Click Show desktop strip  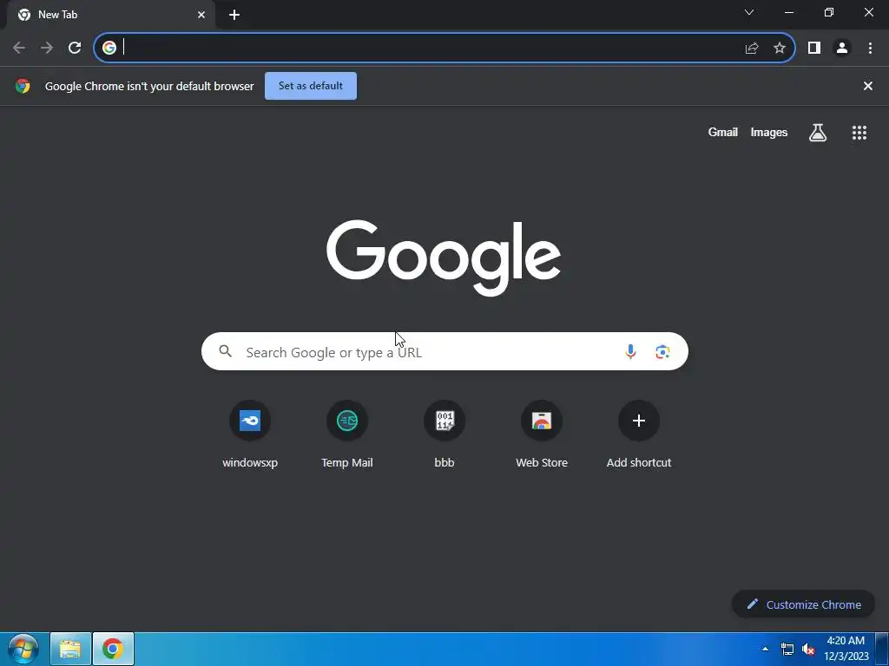882,649
